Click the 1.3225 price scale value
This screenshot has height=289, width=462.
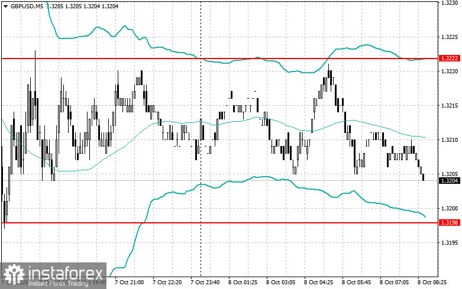pyautogui.click(x=450, y=37)
